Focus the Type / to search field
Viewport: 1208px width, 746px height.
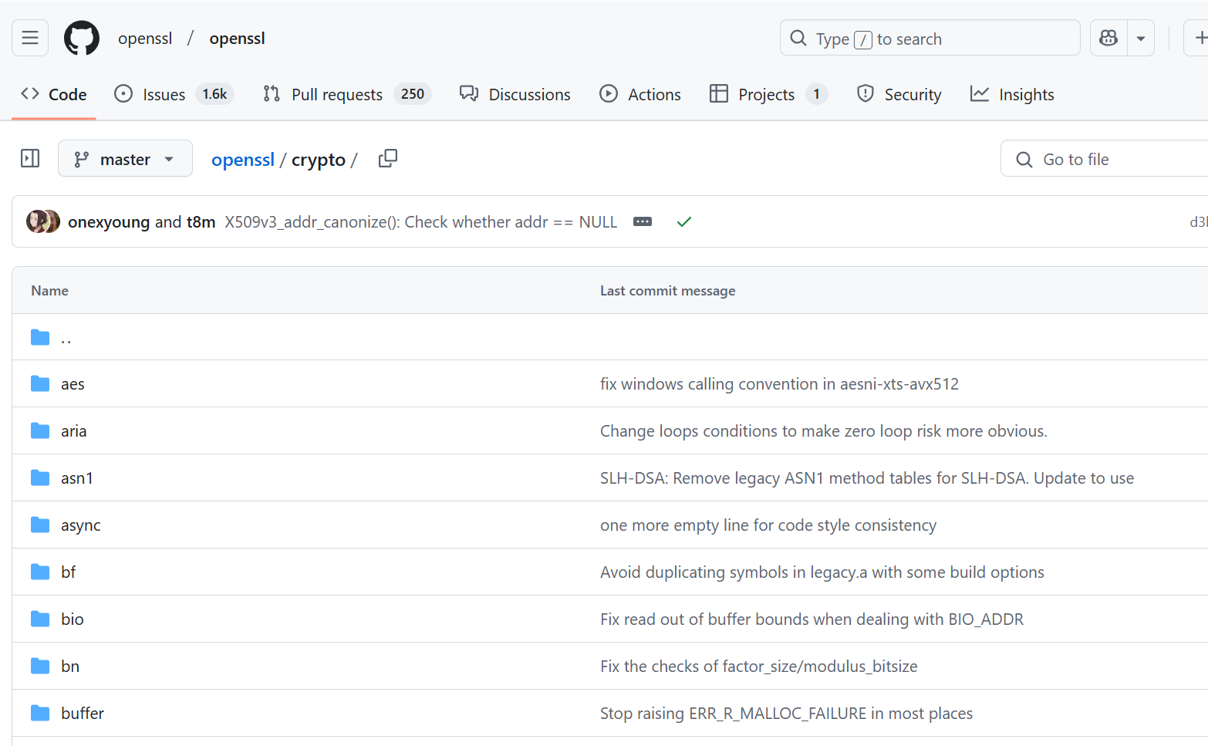click(x=930, y=38)
